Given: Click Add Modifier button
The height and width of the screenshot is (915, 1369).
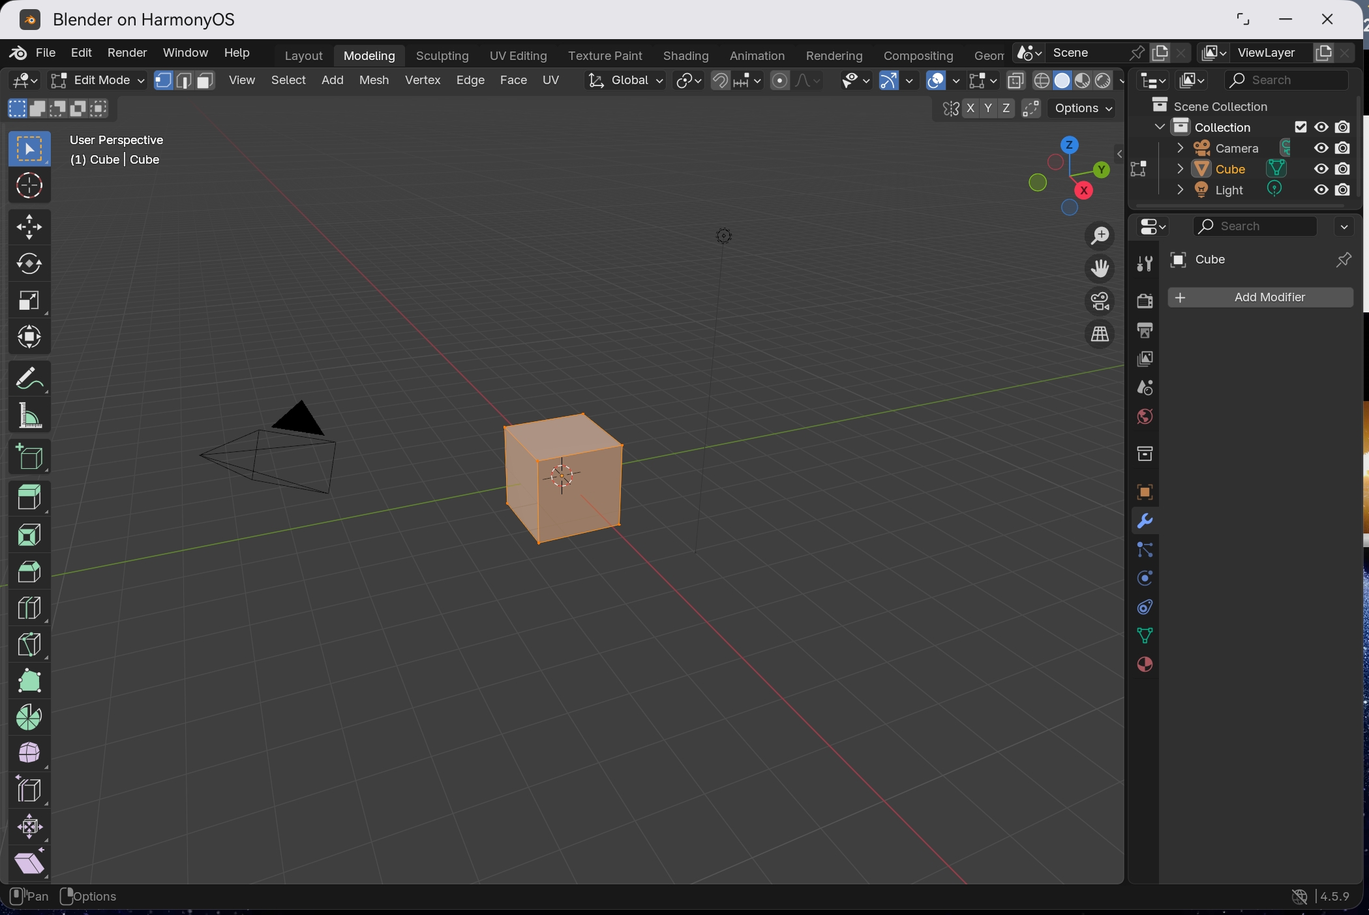Looking at the screenshot, I should 1260,297.
